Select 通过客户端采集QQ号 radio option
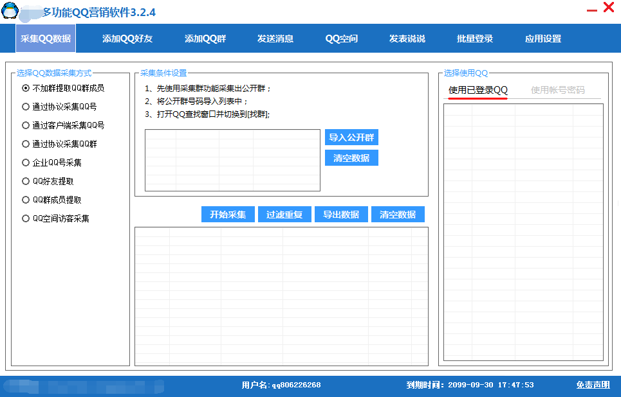The width and height of the screenshot is (621, 397). pos(63,125)
